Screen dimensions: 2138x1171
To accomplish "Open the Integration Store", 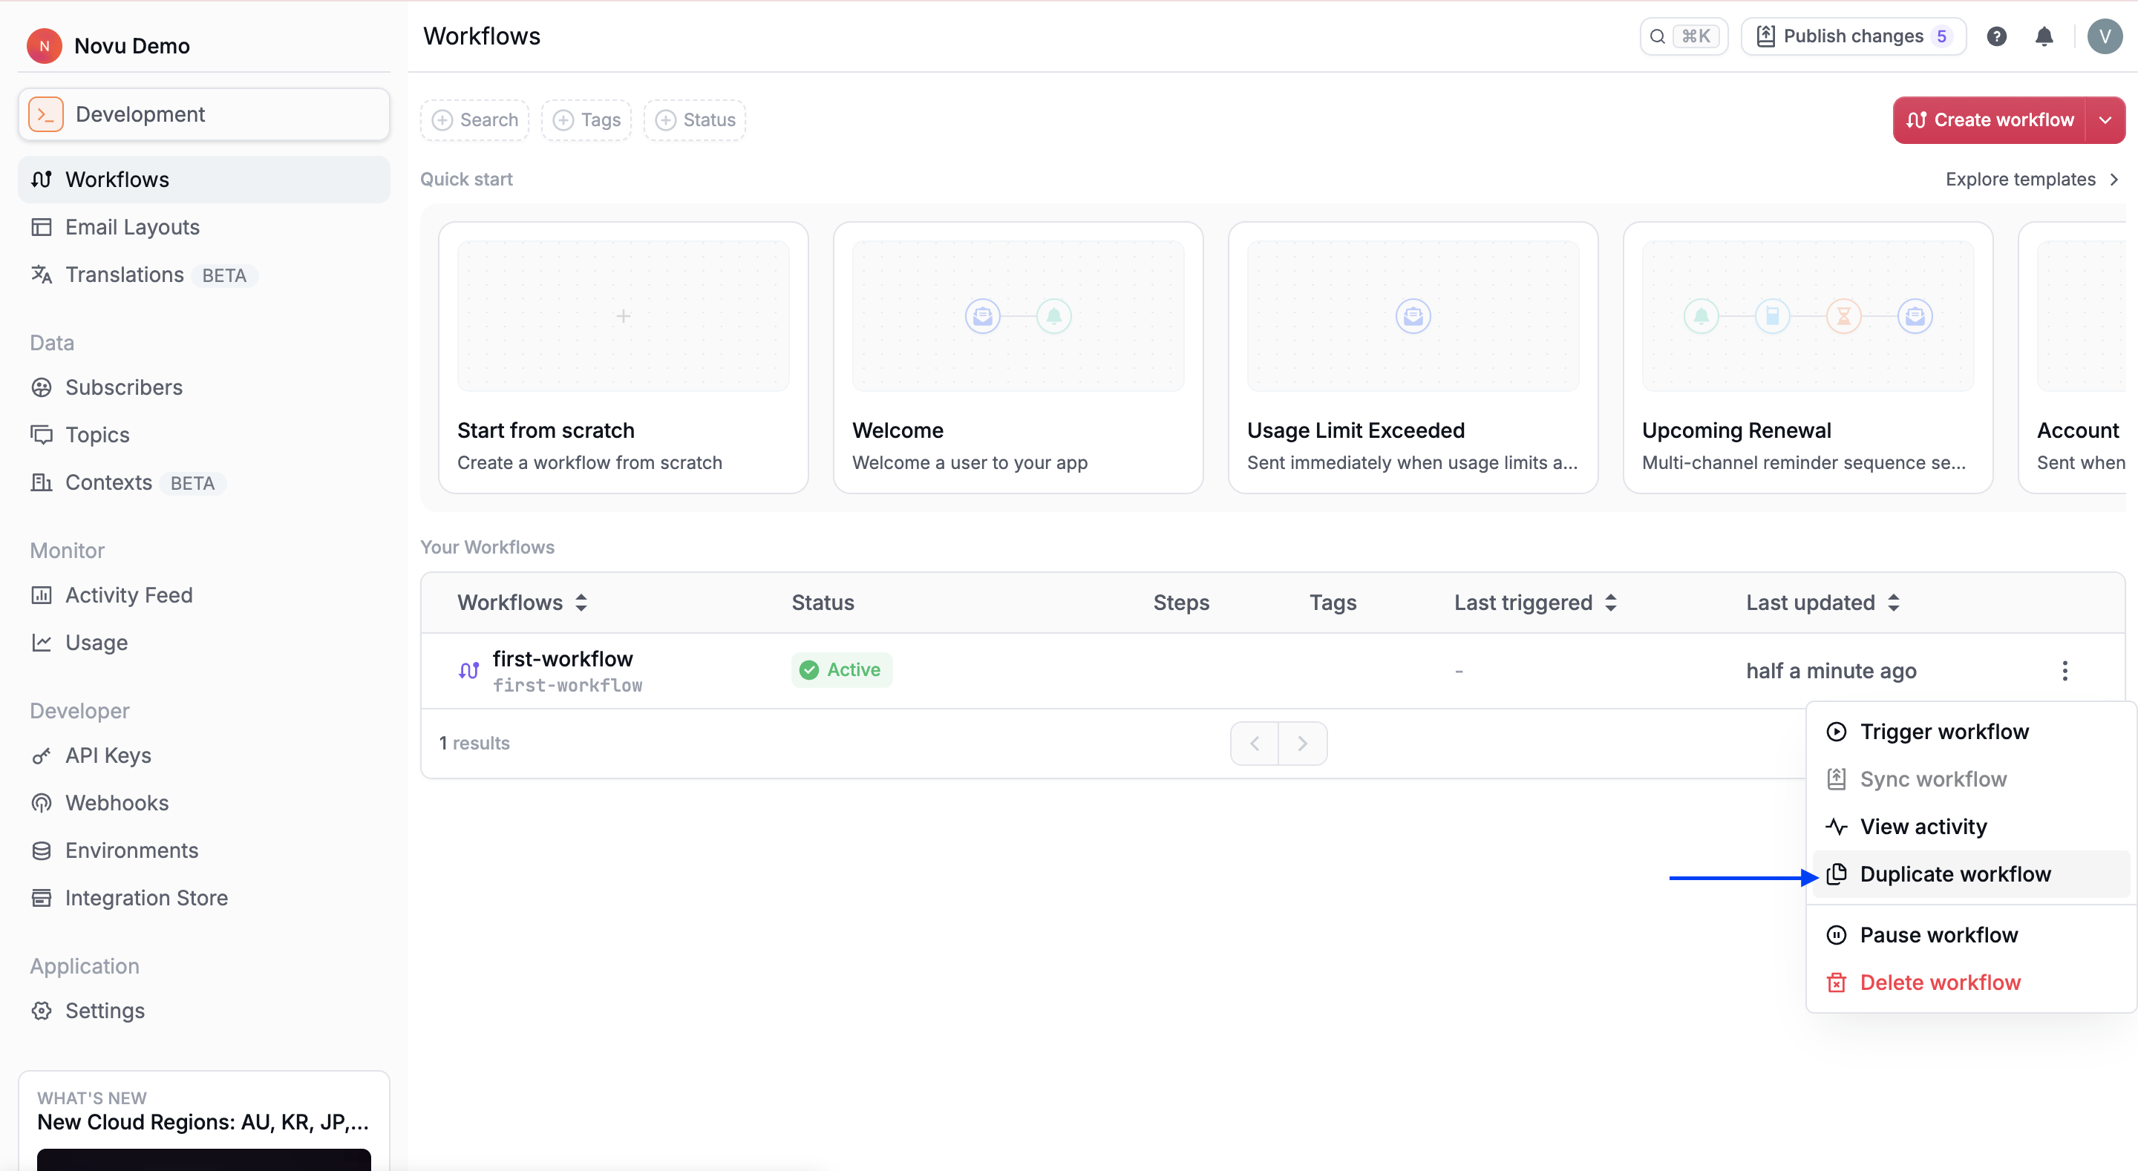I will pos(147,897).
